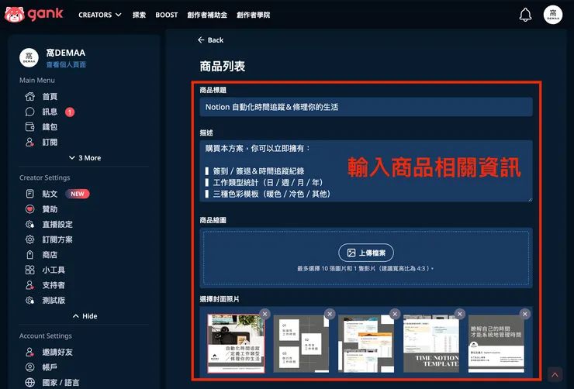Open 直播設定 in the sidebar
This screenshot has height=389, width=574.
[x=57, y=224]
